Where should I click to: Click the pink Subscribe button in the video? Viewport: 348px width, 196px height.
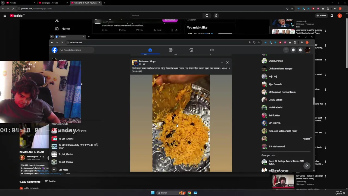pyautogui.click(x=170, y=20)
